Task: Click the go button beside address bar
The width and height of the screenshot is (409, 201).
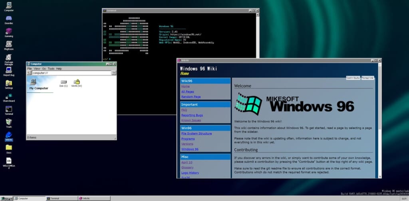Action: tap(114, 73)
